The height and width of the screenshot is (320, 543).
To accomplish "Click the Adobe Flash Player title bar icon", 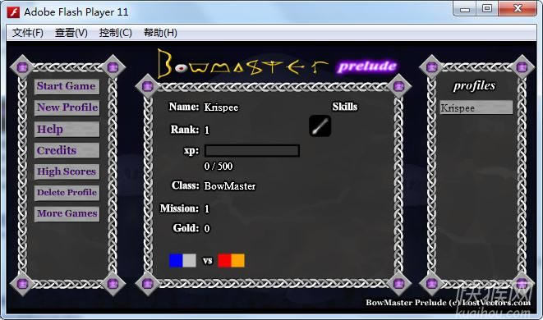I will pyautogui.click(x=13, y=12).
